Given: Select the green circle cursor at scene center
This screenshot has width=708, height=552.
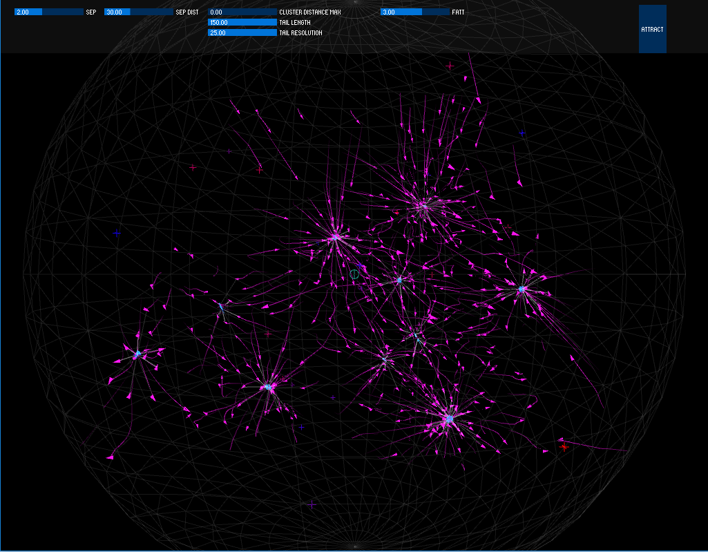Looking at the screenshot, I should tap(353, 274).
